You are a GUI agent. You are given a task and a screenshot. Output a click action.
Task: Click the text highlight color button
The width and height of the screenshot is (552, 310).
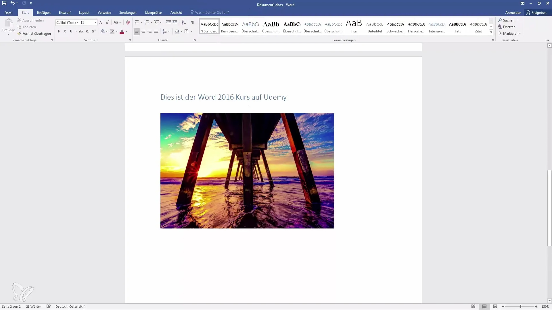pos(112,31)
